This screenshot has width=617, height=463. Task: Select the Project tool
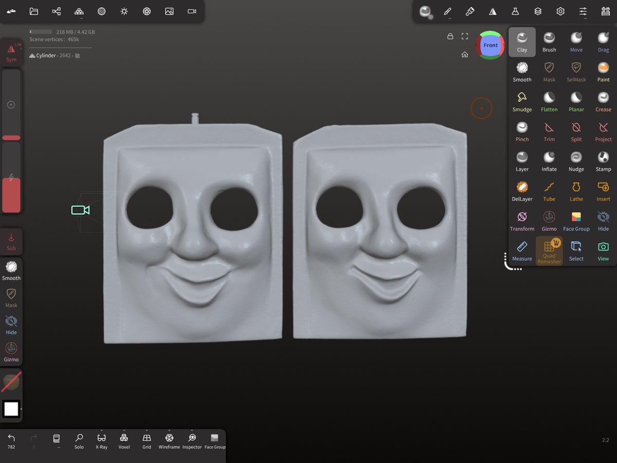pyautogui.click(x=604, y=131)
